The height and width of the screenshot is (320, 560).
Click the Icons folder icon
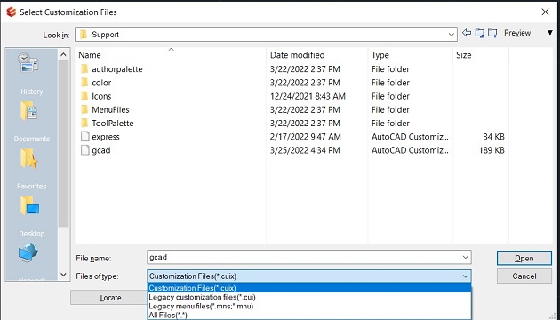pos(84,96)
